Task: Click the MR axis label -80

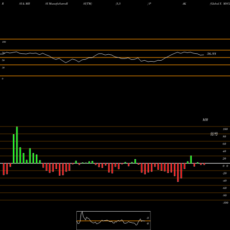Action: (x=224, y=195)
